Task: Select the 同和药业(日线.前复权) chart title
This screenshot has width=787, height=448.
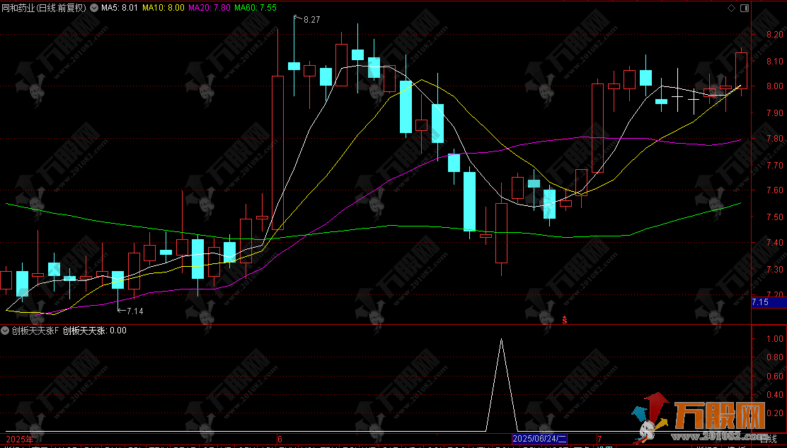Action: click(x=44, y=8)
